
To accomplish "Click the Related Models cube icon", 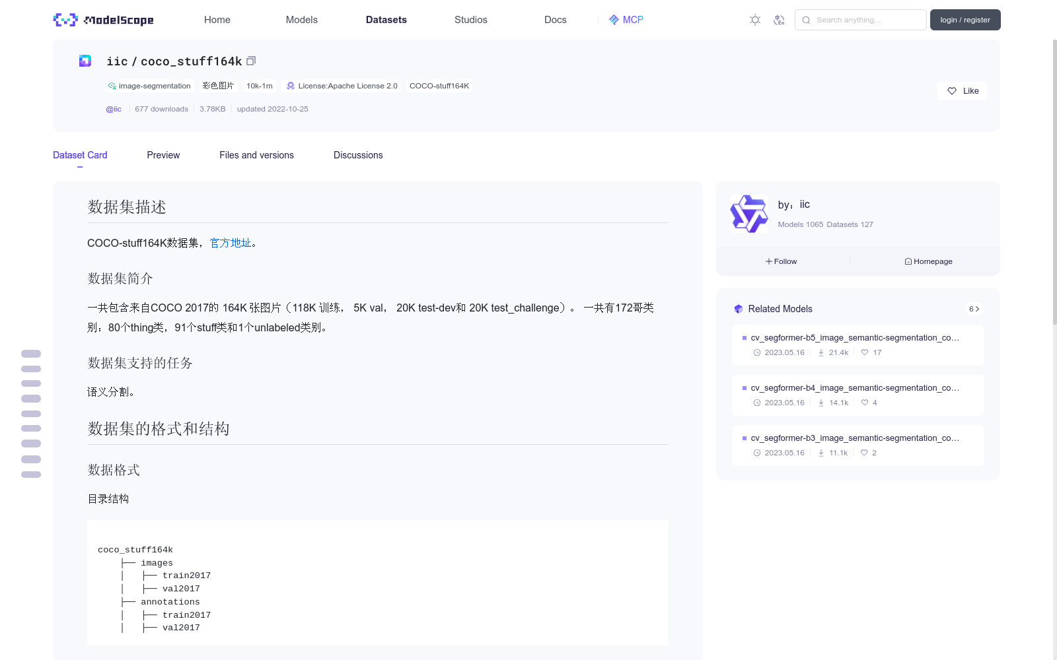I will [739, 309].
